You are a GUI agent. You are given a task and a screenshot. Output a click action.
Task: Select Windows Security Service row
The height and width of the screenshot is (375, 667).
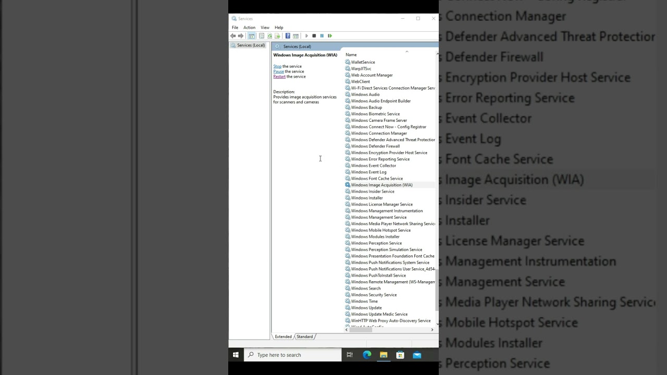click(x=374, y=295)
